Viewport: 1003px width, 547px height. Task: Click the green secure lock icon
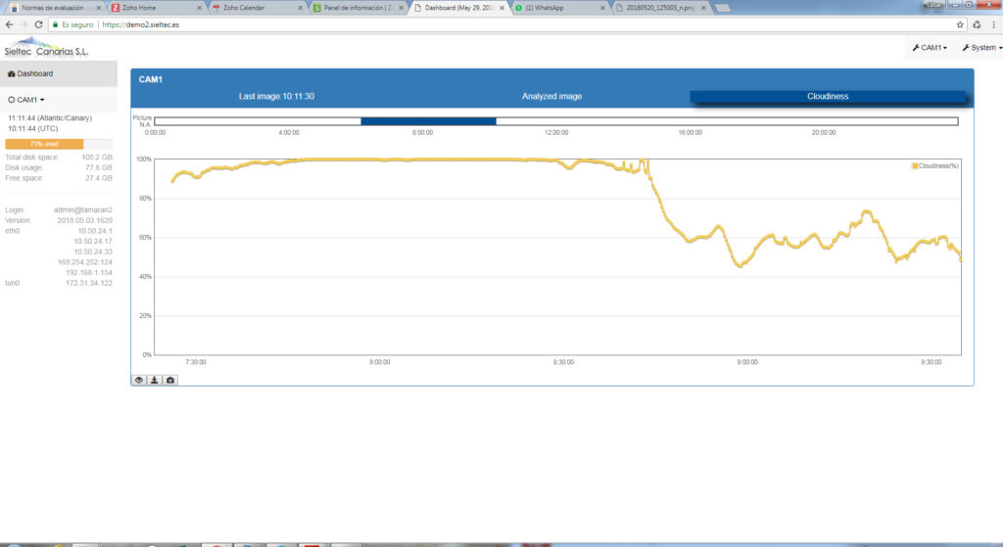pyautogui.click(x=56, y=24)
